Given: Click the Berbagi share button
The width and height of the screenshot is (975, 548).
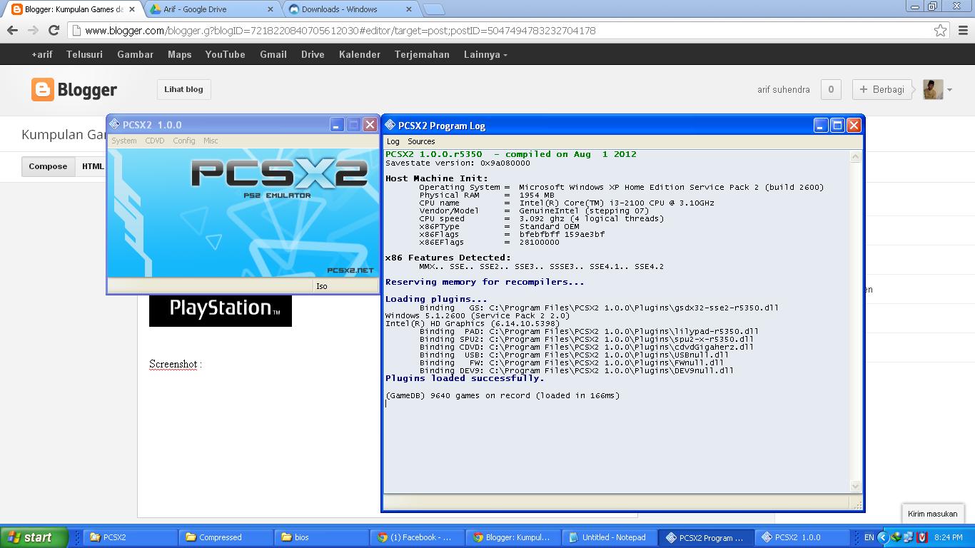Looking at the screenshot, I should (882, 89).
